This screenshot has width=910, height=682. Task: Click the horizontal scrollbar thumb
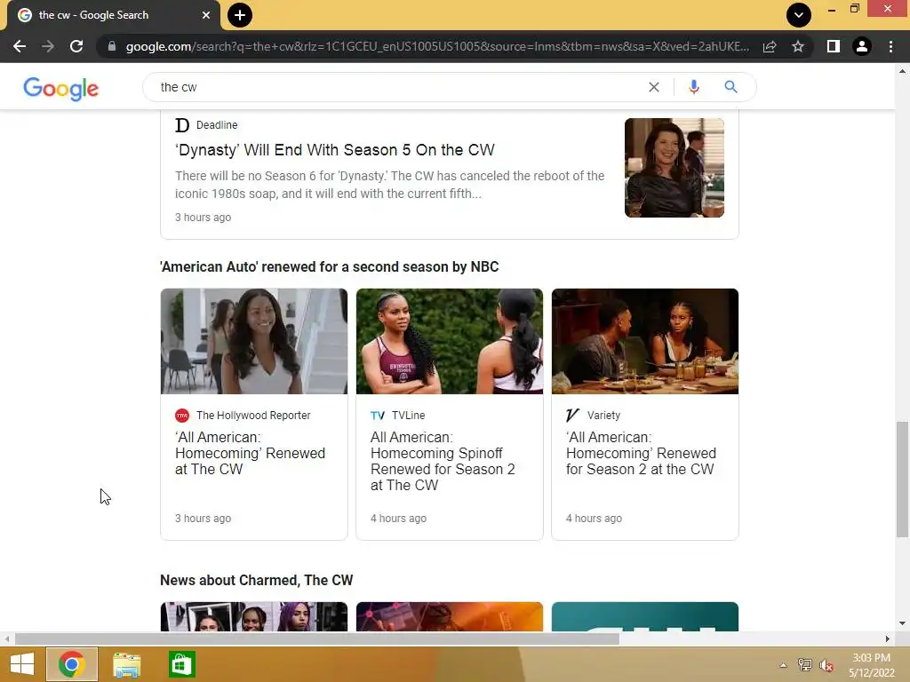tap(317, 638)
